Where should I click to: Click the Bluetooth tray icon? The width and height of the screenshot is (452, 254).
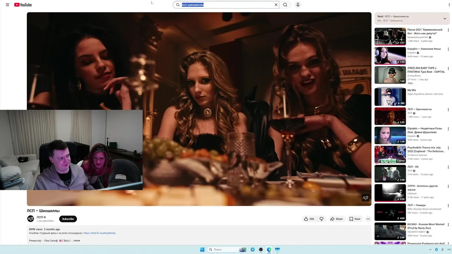tap(436, 249)
